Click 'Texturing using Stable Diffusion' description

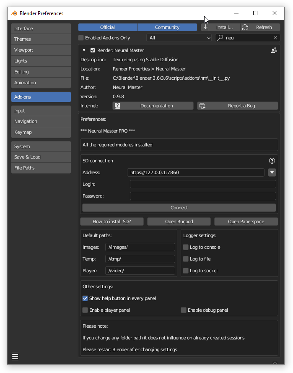(x=145, y=60)
